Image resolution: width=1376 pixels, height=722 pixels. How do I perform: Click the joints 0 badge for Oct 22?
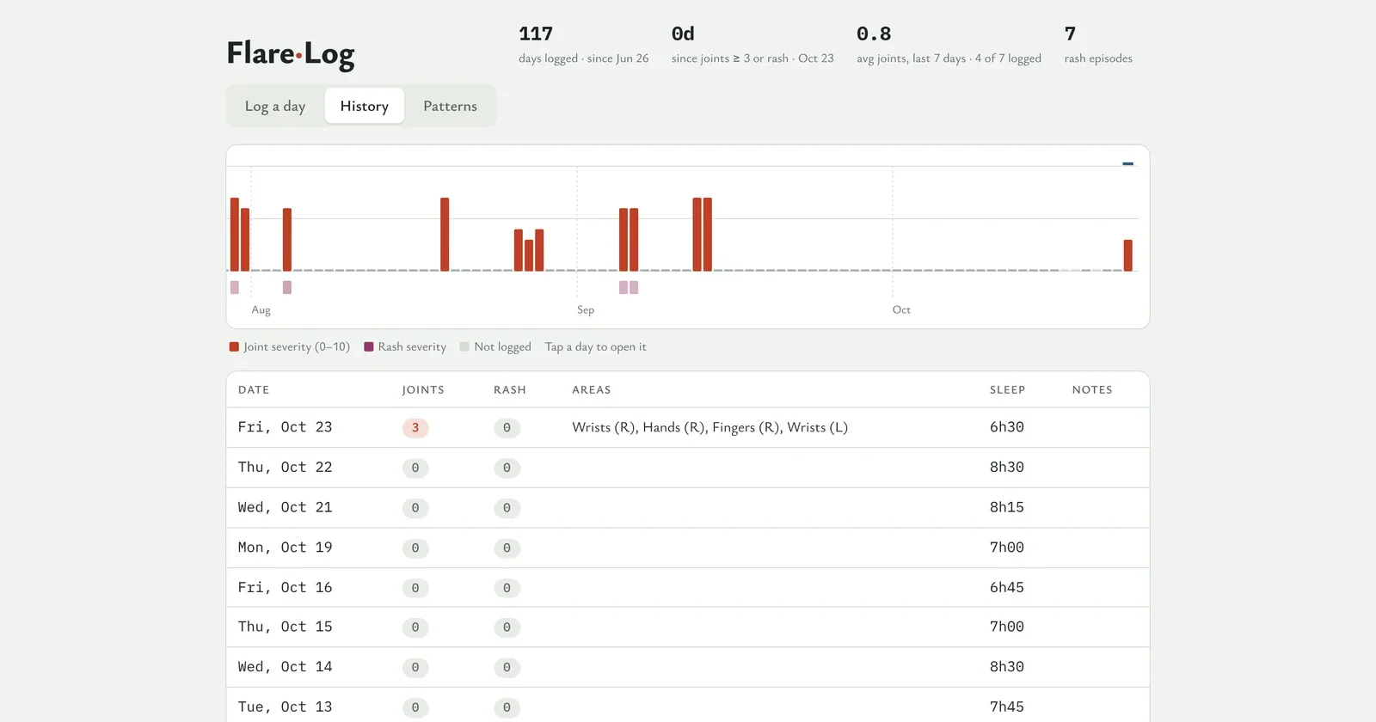pyautogui.click(x=415, y=468)
